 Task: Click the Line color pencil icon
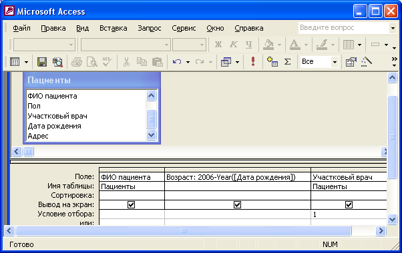click(322, 45)
